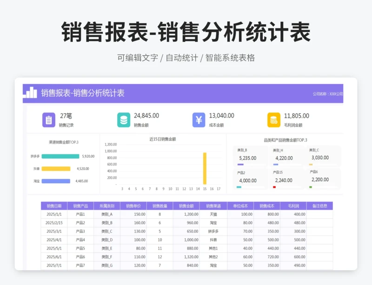
Task: Click the 天猫 channel cell
Action: point(213,214)
